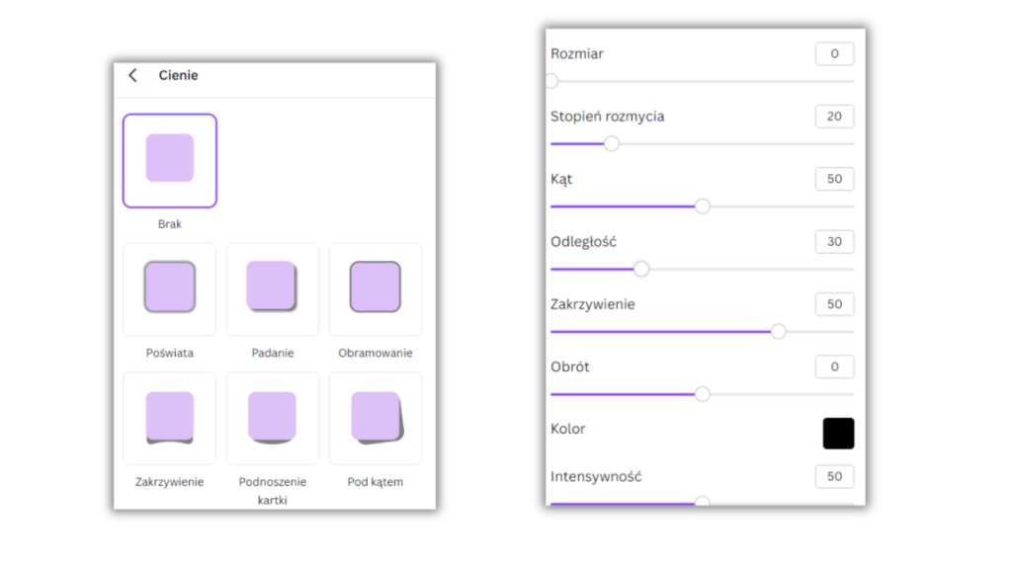
Task: Edit the Zakrzywienie value box
Action: coord(834,304)
